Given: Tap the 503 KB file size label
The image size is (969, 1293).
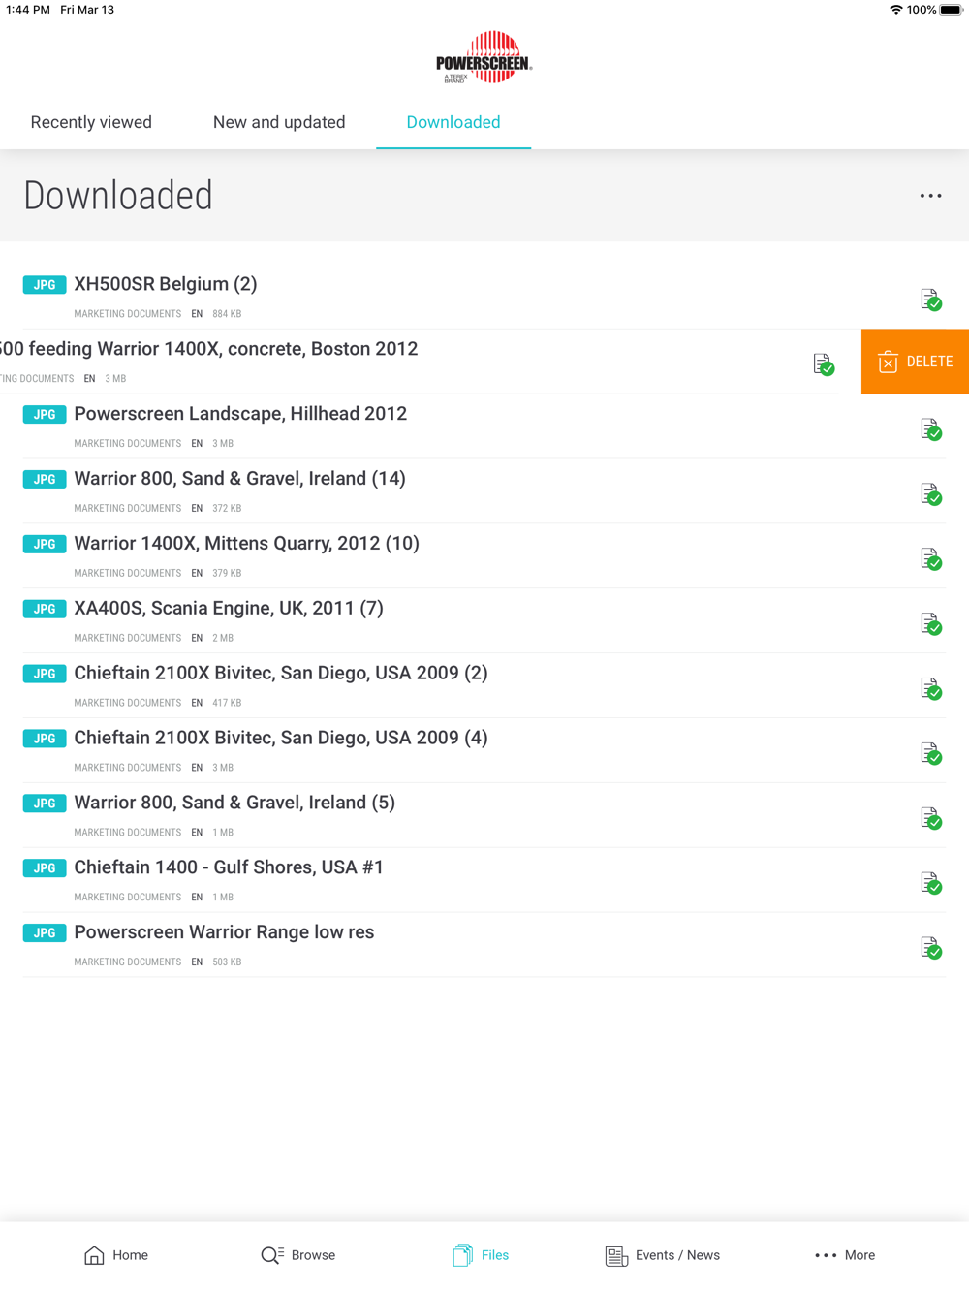Looking at the screenshot, I should (x=227, y=962).
